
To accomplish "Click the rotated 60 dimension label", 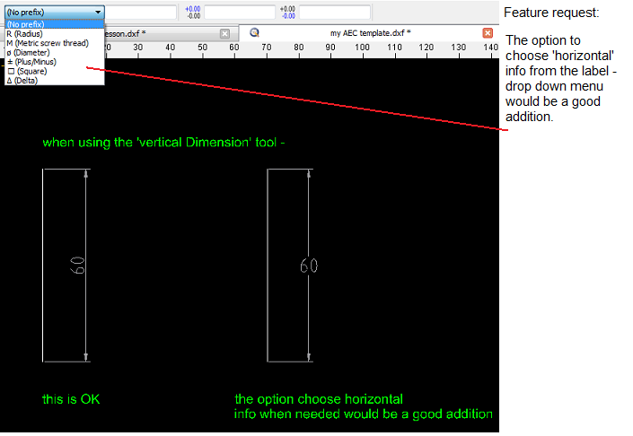I will (x=77, y=266).
